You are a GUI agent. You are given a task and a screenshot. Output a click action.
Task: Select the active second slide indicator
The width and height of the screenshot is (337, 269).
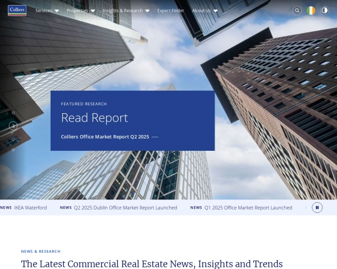tap(13, 126)
